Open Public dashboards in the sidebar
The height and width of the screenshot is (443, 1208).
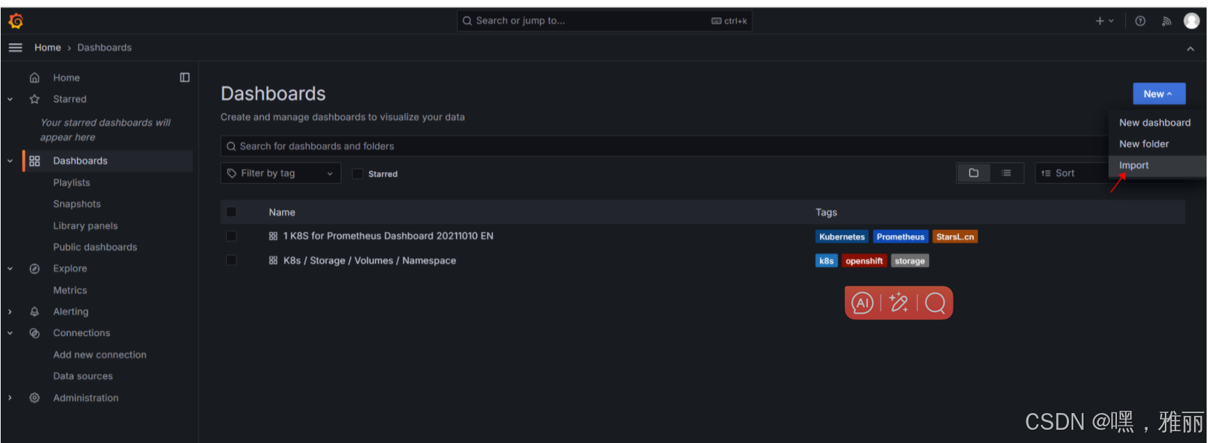tap(95, 248)
